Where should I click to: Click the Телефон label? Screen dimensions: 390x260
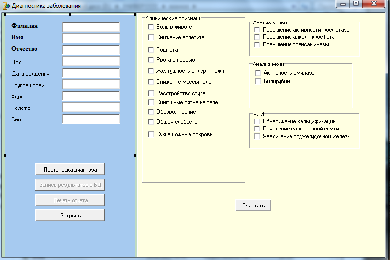coord(22,108)
